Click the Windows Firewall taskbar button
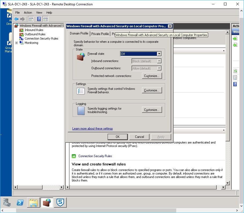The image size is (244, 213). pyautogui.click(x=47, y=202)
